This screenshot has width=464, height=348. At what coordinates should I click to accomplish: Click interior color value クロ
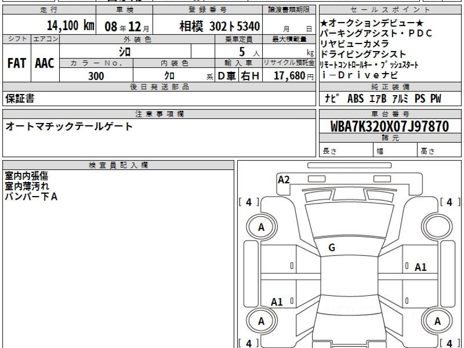169,76
